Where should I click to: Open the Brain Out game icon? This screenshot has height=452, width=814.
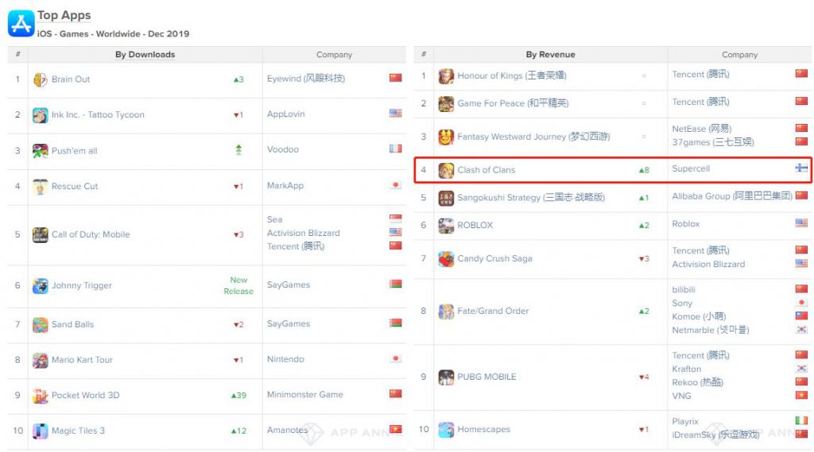tap(40, 79)
